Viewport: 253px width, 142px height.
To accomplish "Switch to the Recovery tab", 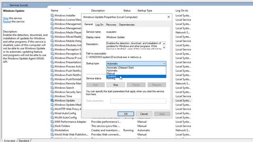I will [x=111, y=24].
